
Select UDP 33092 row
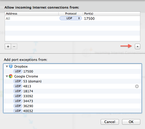click(x=72, y=96)
